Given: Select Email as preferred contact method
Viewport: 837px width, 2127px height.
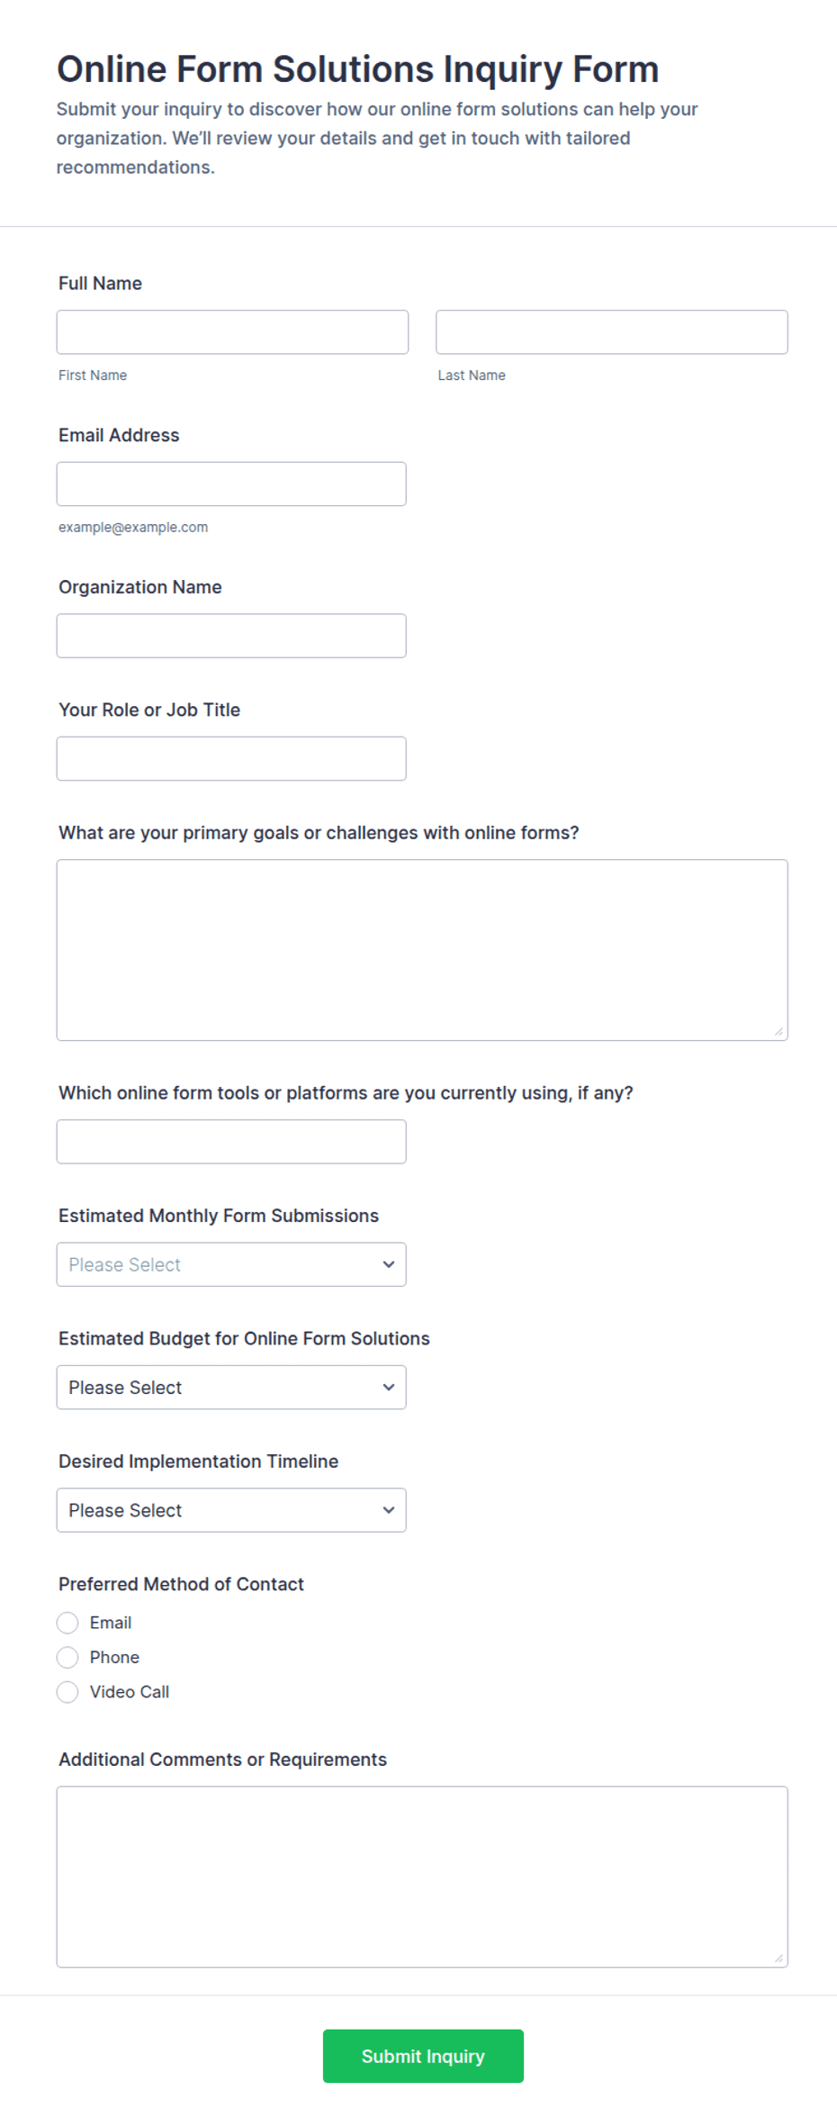Looking at the screenshot, I should click(x=67, y=1623).
